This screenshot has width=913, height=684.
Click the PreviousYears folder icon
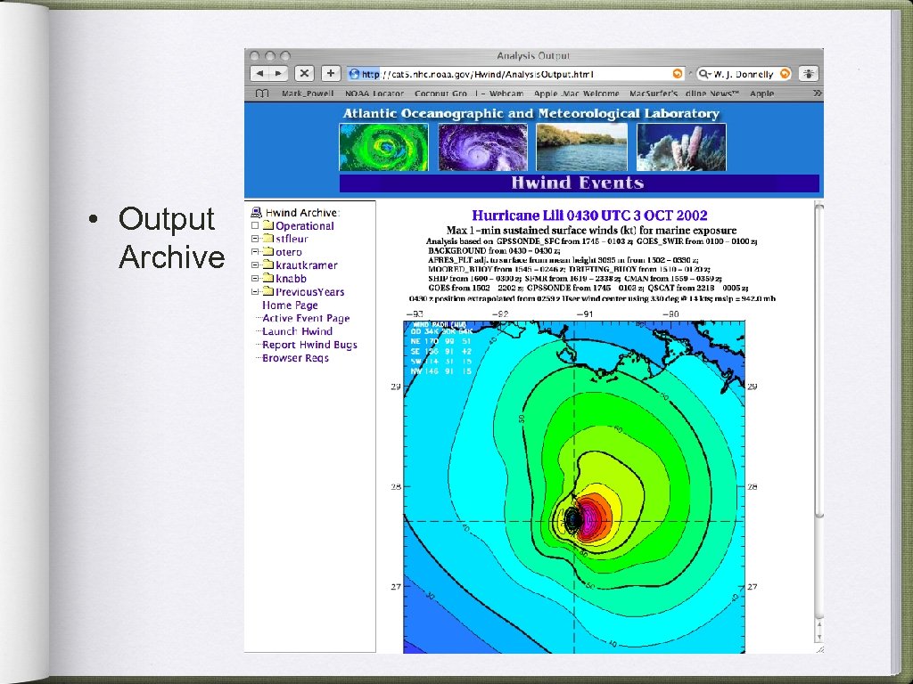click(267, 291)
